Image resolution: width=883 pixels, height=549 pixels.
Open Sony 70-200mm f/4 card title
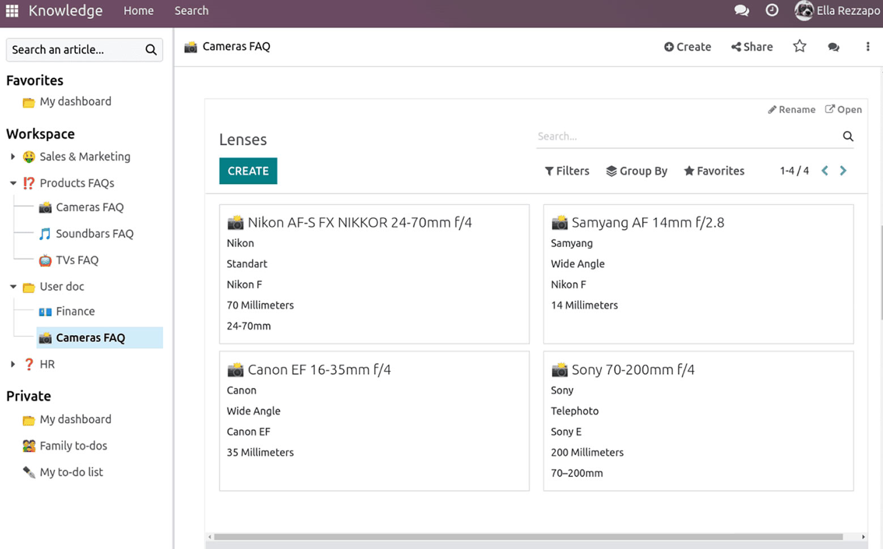[x=633, y=370]
